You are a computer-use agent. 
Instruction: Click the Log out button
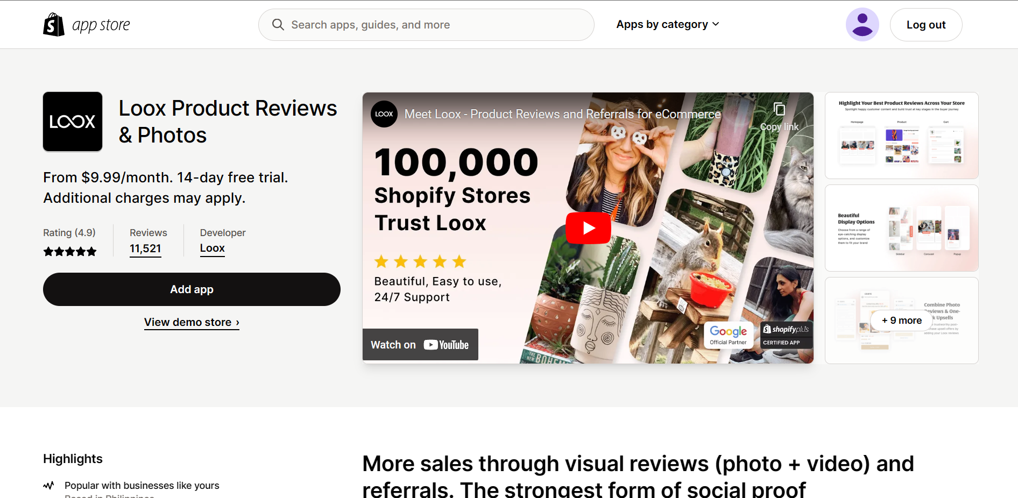926,25
